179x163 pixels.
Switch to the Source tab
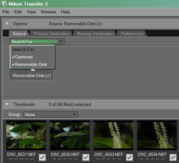coord(19,34)
